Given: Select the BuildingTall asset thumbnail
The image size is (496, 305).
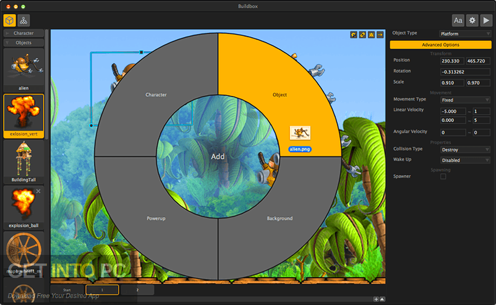Looking at the screenshot, I should point(24,161).
